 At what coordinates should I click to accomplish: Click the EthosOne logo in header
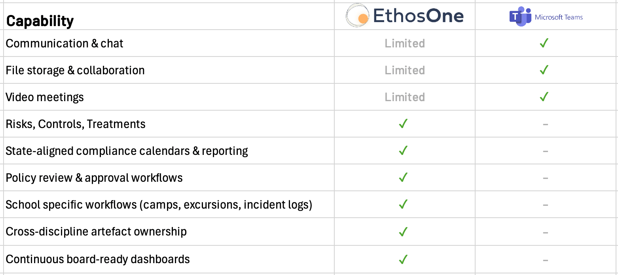[404, 17]
